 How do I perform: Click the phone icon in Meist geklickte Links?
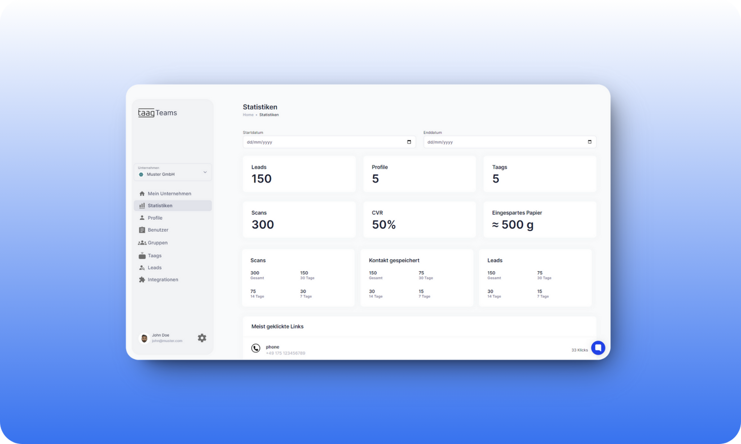pyautogui.click(x=256, y=348)
